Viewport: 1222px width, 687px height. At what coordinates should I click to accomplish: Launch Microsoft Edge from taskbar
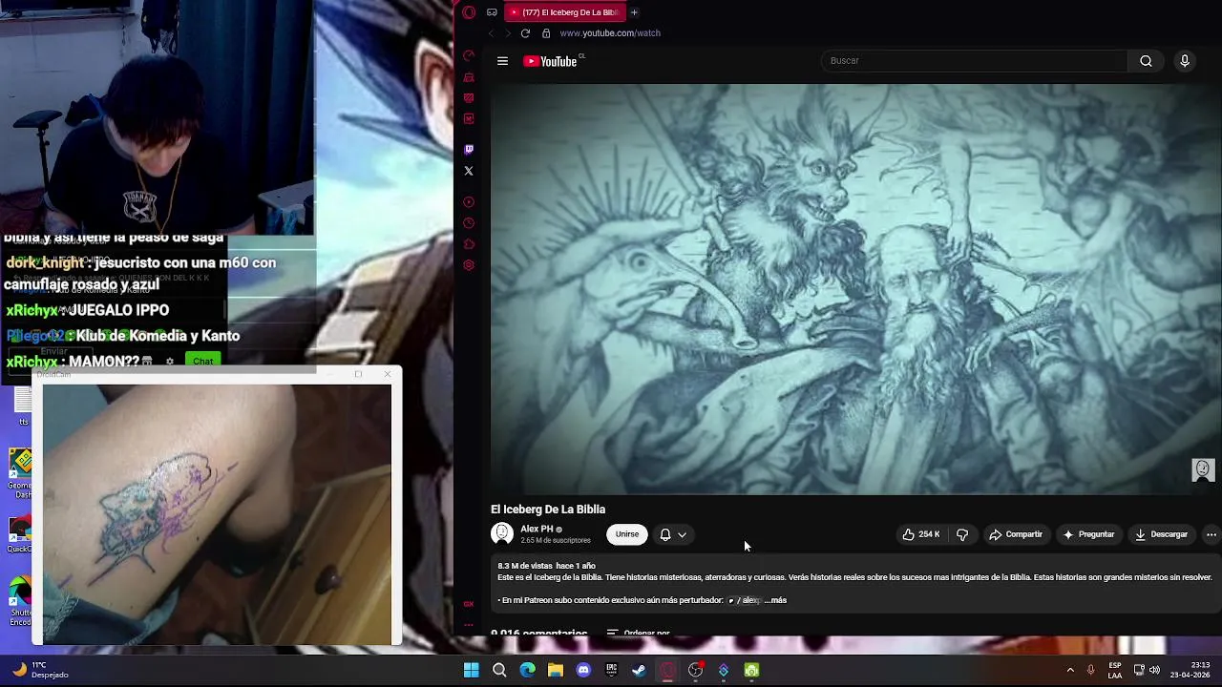pyautogui.click(x=528, y=670)
